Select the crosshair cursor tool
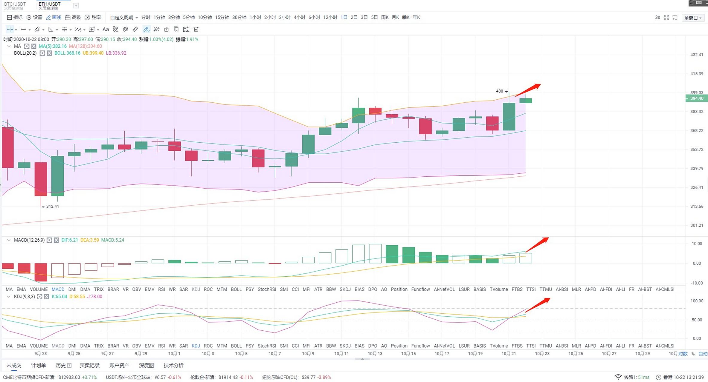The height and width of the screenshot is (382, 708). tap(10, 29)
